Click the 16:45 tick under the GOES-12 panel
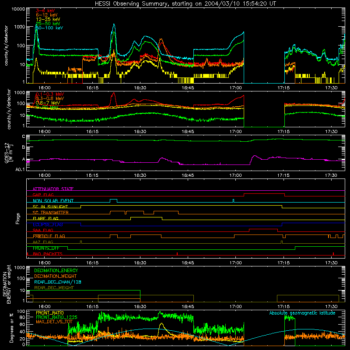This screenshot has width=350, height=350. pyautogui.click(x=188, y=175)
